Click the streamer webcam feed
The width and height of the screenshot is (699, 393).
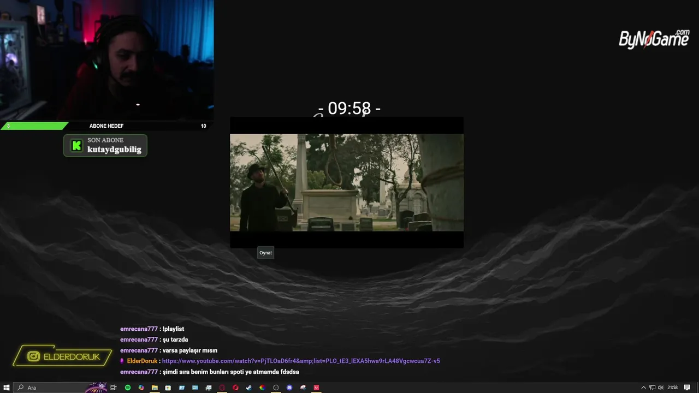pyautogui.click(x=106, y=61)
